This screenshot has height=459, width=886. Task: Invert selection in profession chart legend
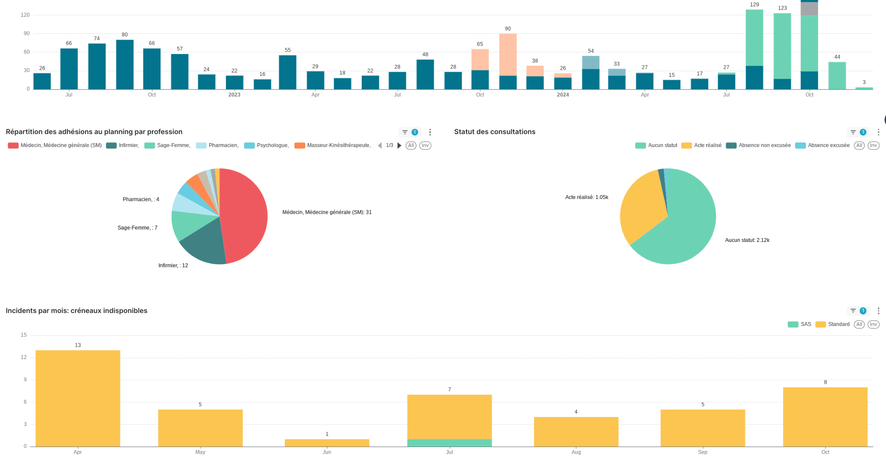pyautogui.click(x=425, y=146)
